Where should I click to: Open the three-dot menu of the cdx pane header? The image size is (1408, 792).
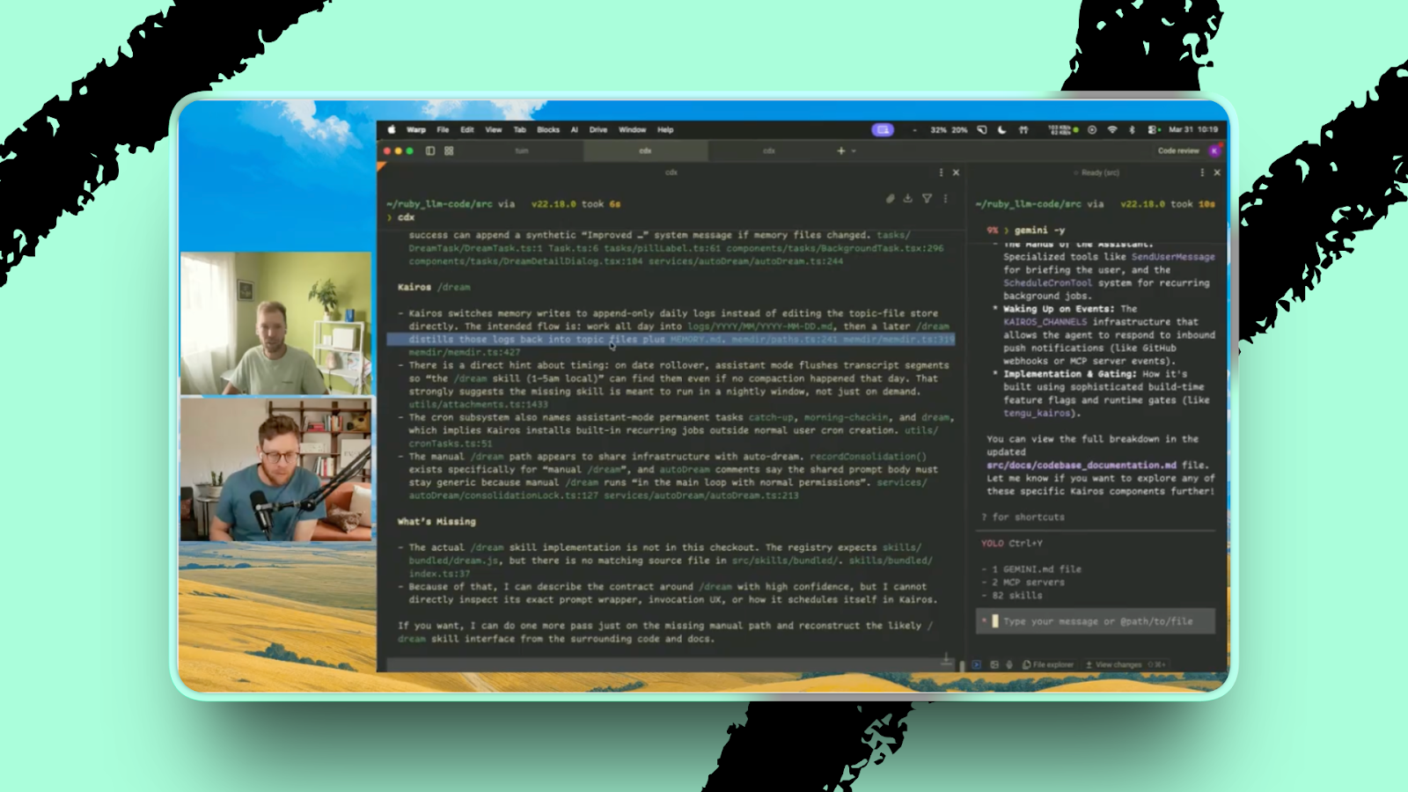[941, 172]
